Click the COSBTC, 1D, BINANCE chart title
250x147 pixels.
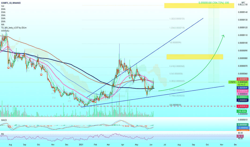tap(11, 3)
